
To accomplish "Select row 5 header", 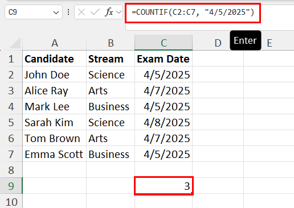I will (x=11, y=123).
